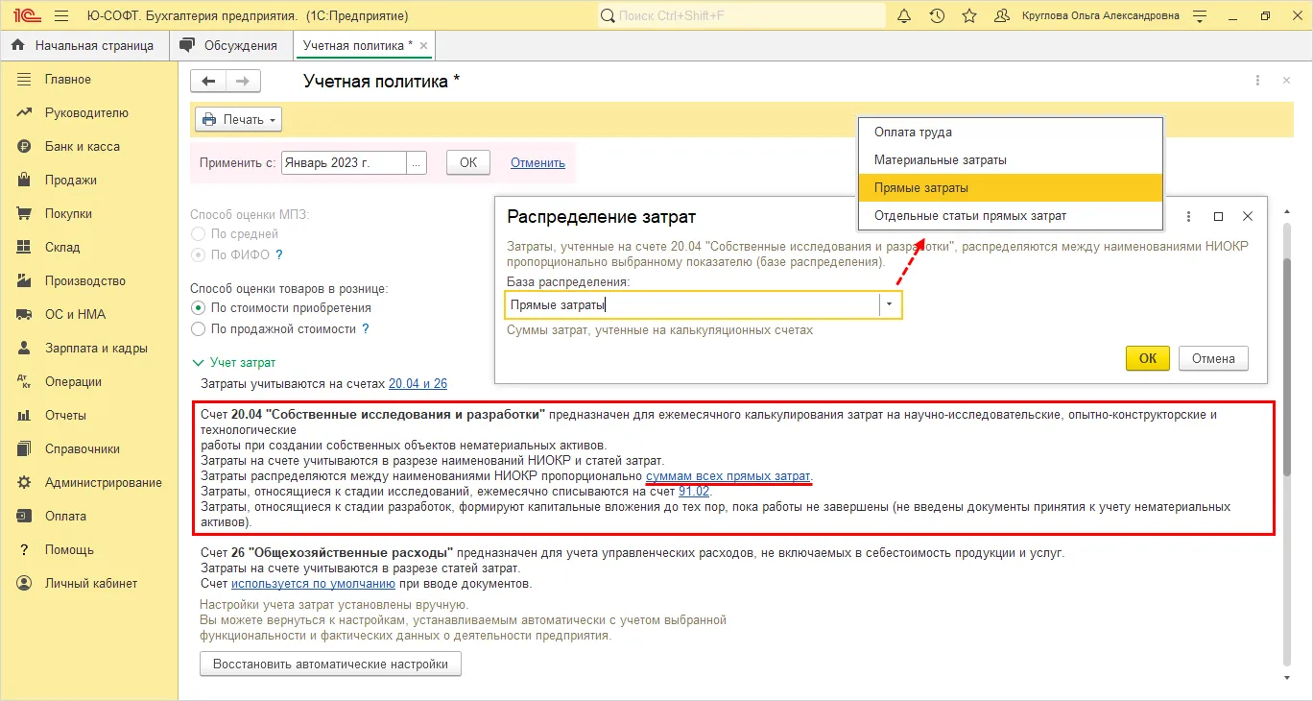Select По стоимости приобретения option

tap(198, 308)
